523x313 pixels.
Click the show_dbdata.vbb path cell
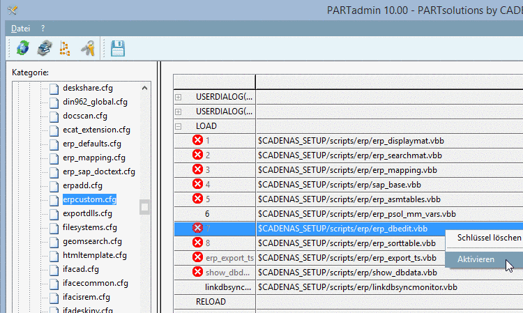pyautogui.click(x=389, y=273)
